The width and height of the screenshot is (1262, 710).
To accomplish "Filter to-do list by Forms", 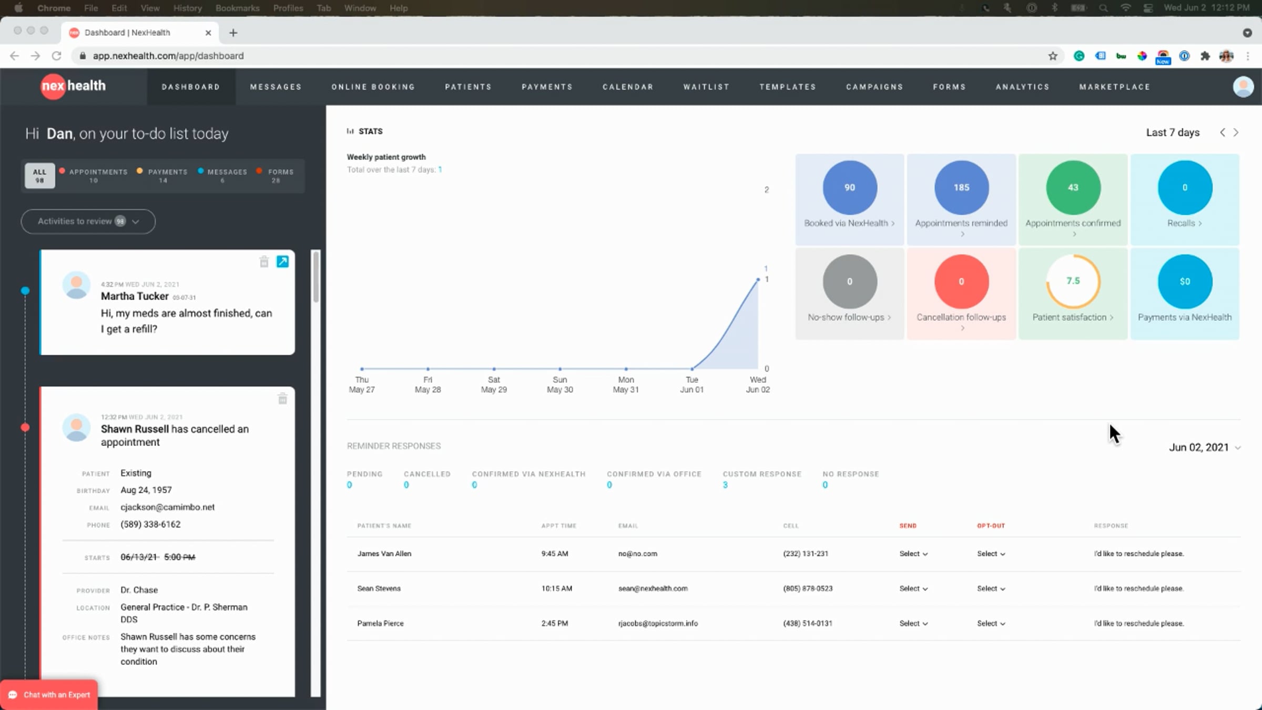I will point(275,176).
